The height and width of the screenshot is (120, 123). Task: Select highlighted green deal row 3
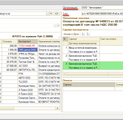click(93, 66)
